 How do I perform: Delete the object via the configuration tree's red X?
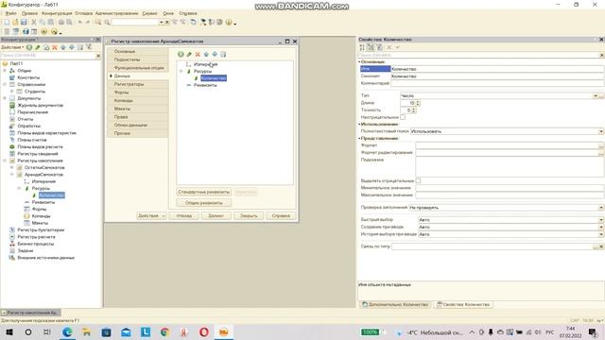55,47
